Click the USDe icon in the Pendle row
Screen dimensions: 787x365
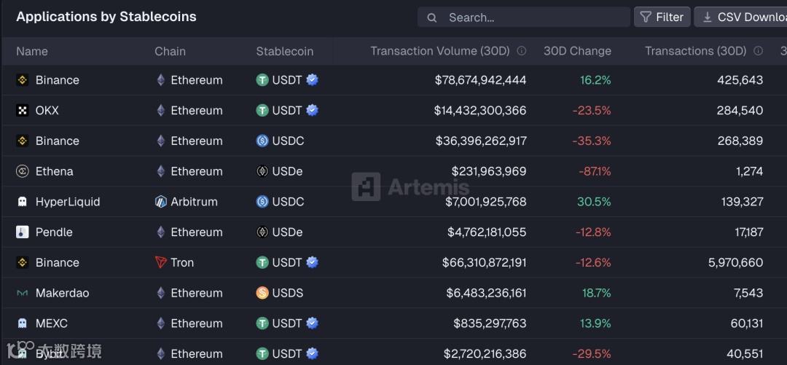[262, 232]
